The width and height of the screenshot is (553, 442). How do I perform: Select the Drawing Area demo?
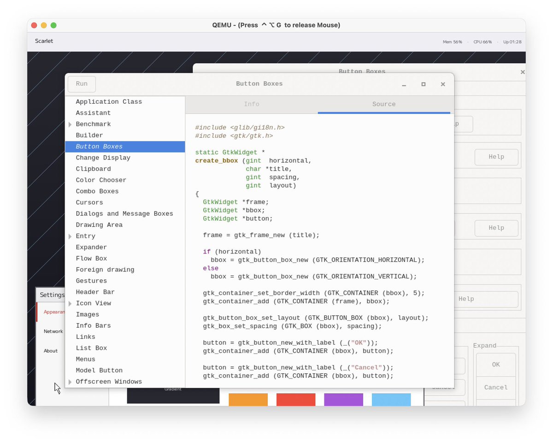point(125,225)
